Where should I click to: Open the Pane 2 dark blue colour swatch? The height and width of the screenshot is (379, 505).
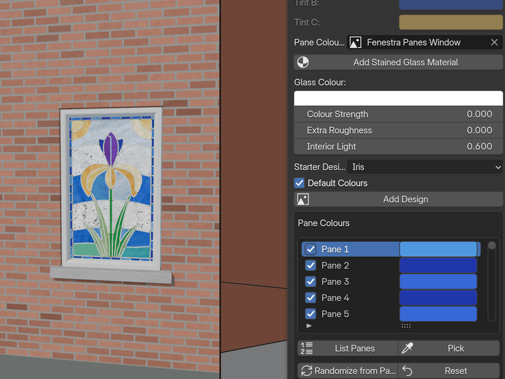[438, 265]
